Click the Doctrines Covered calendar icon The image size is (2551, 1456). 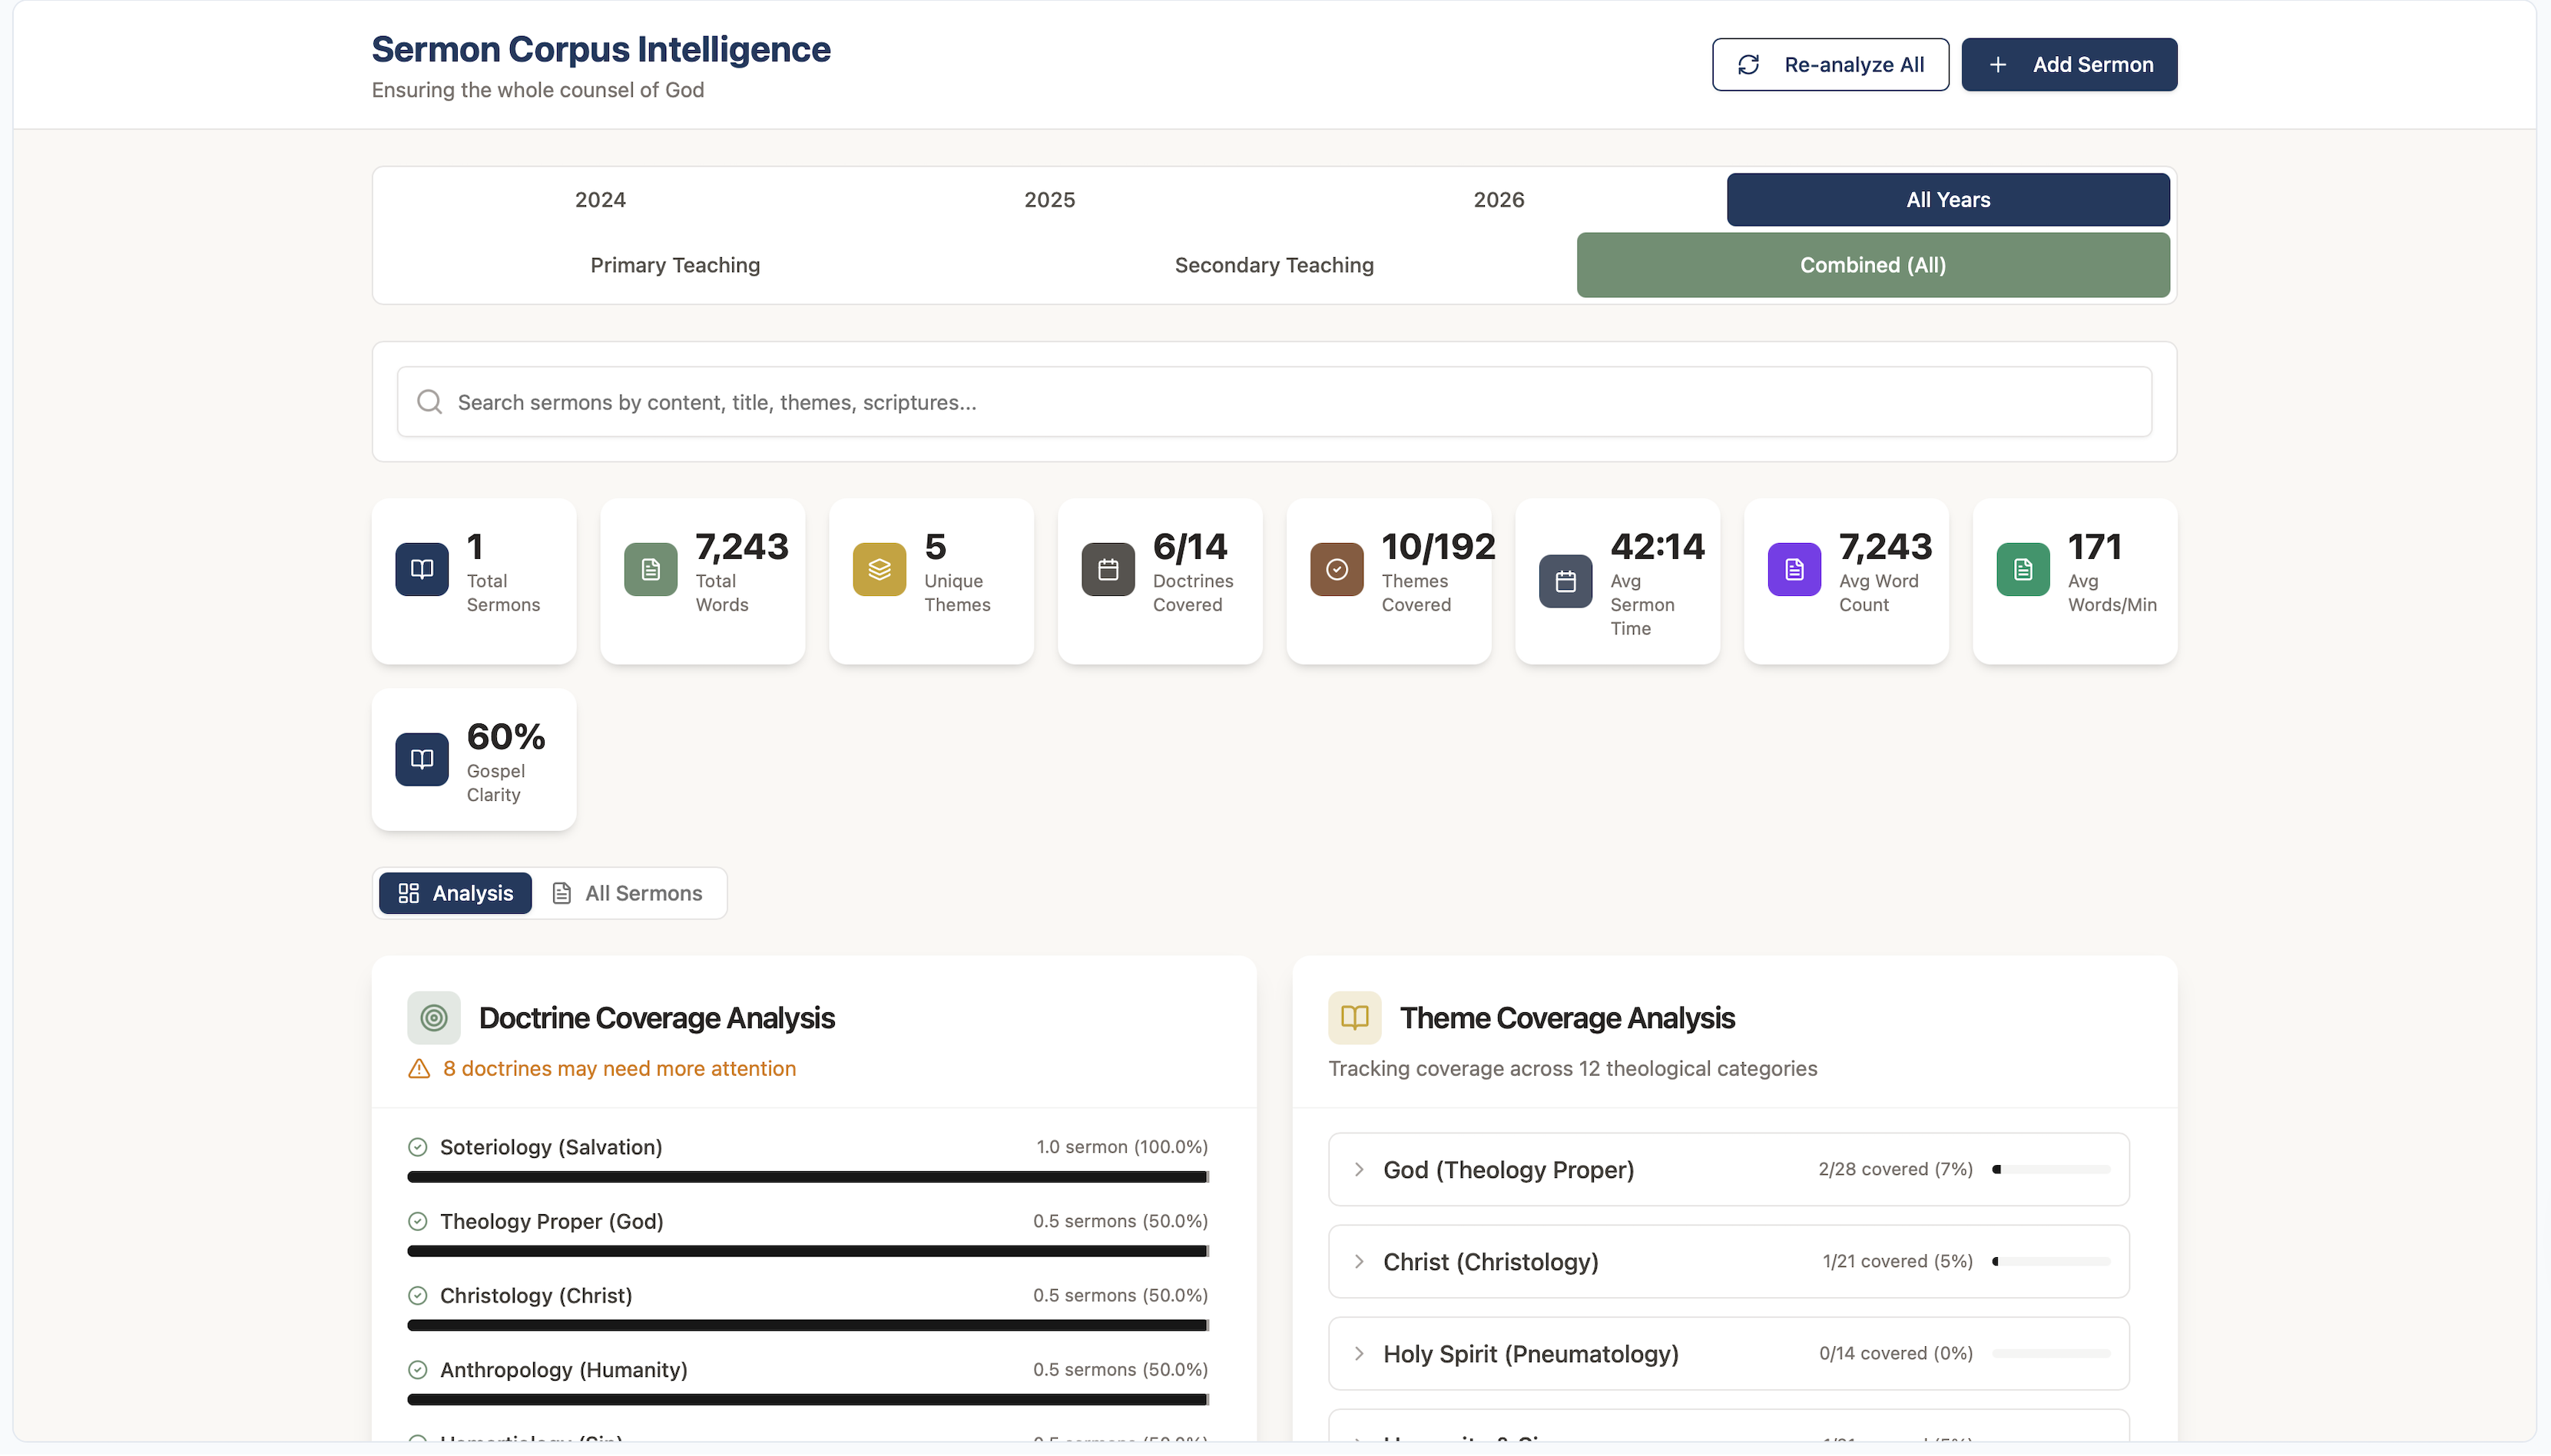coord(1108,569)
